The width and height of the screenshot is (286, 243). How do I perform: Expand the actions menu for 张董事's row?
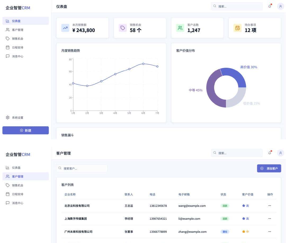[x=270, y=231]
